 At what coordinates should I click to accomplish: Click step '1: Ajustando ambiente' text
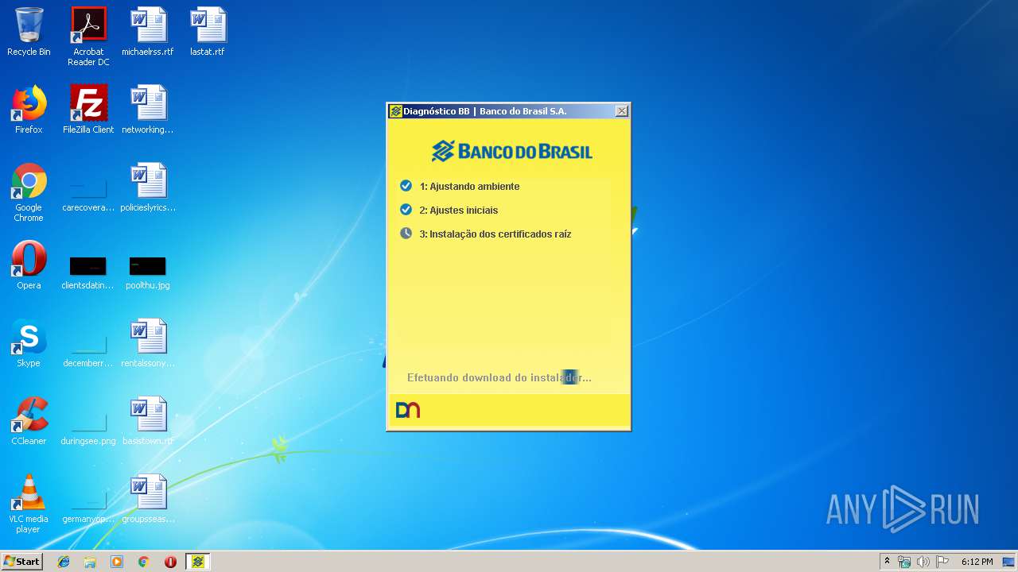click(469, 187)
